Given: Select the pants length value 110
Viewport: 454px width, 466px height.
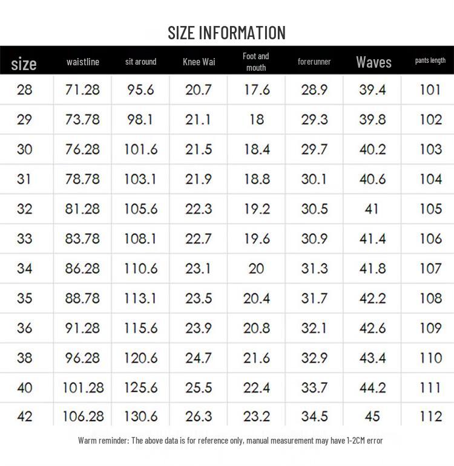Looking at the screenshot, I should 430,357.
